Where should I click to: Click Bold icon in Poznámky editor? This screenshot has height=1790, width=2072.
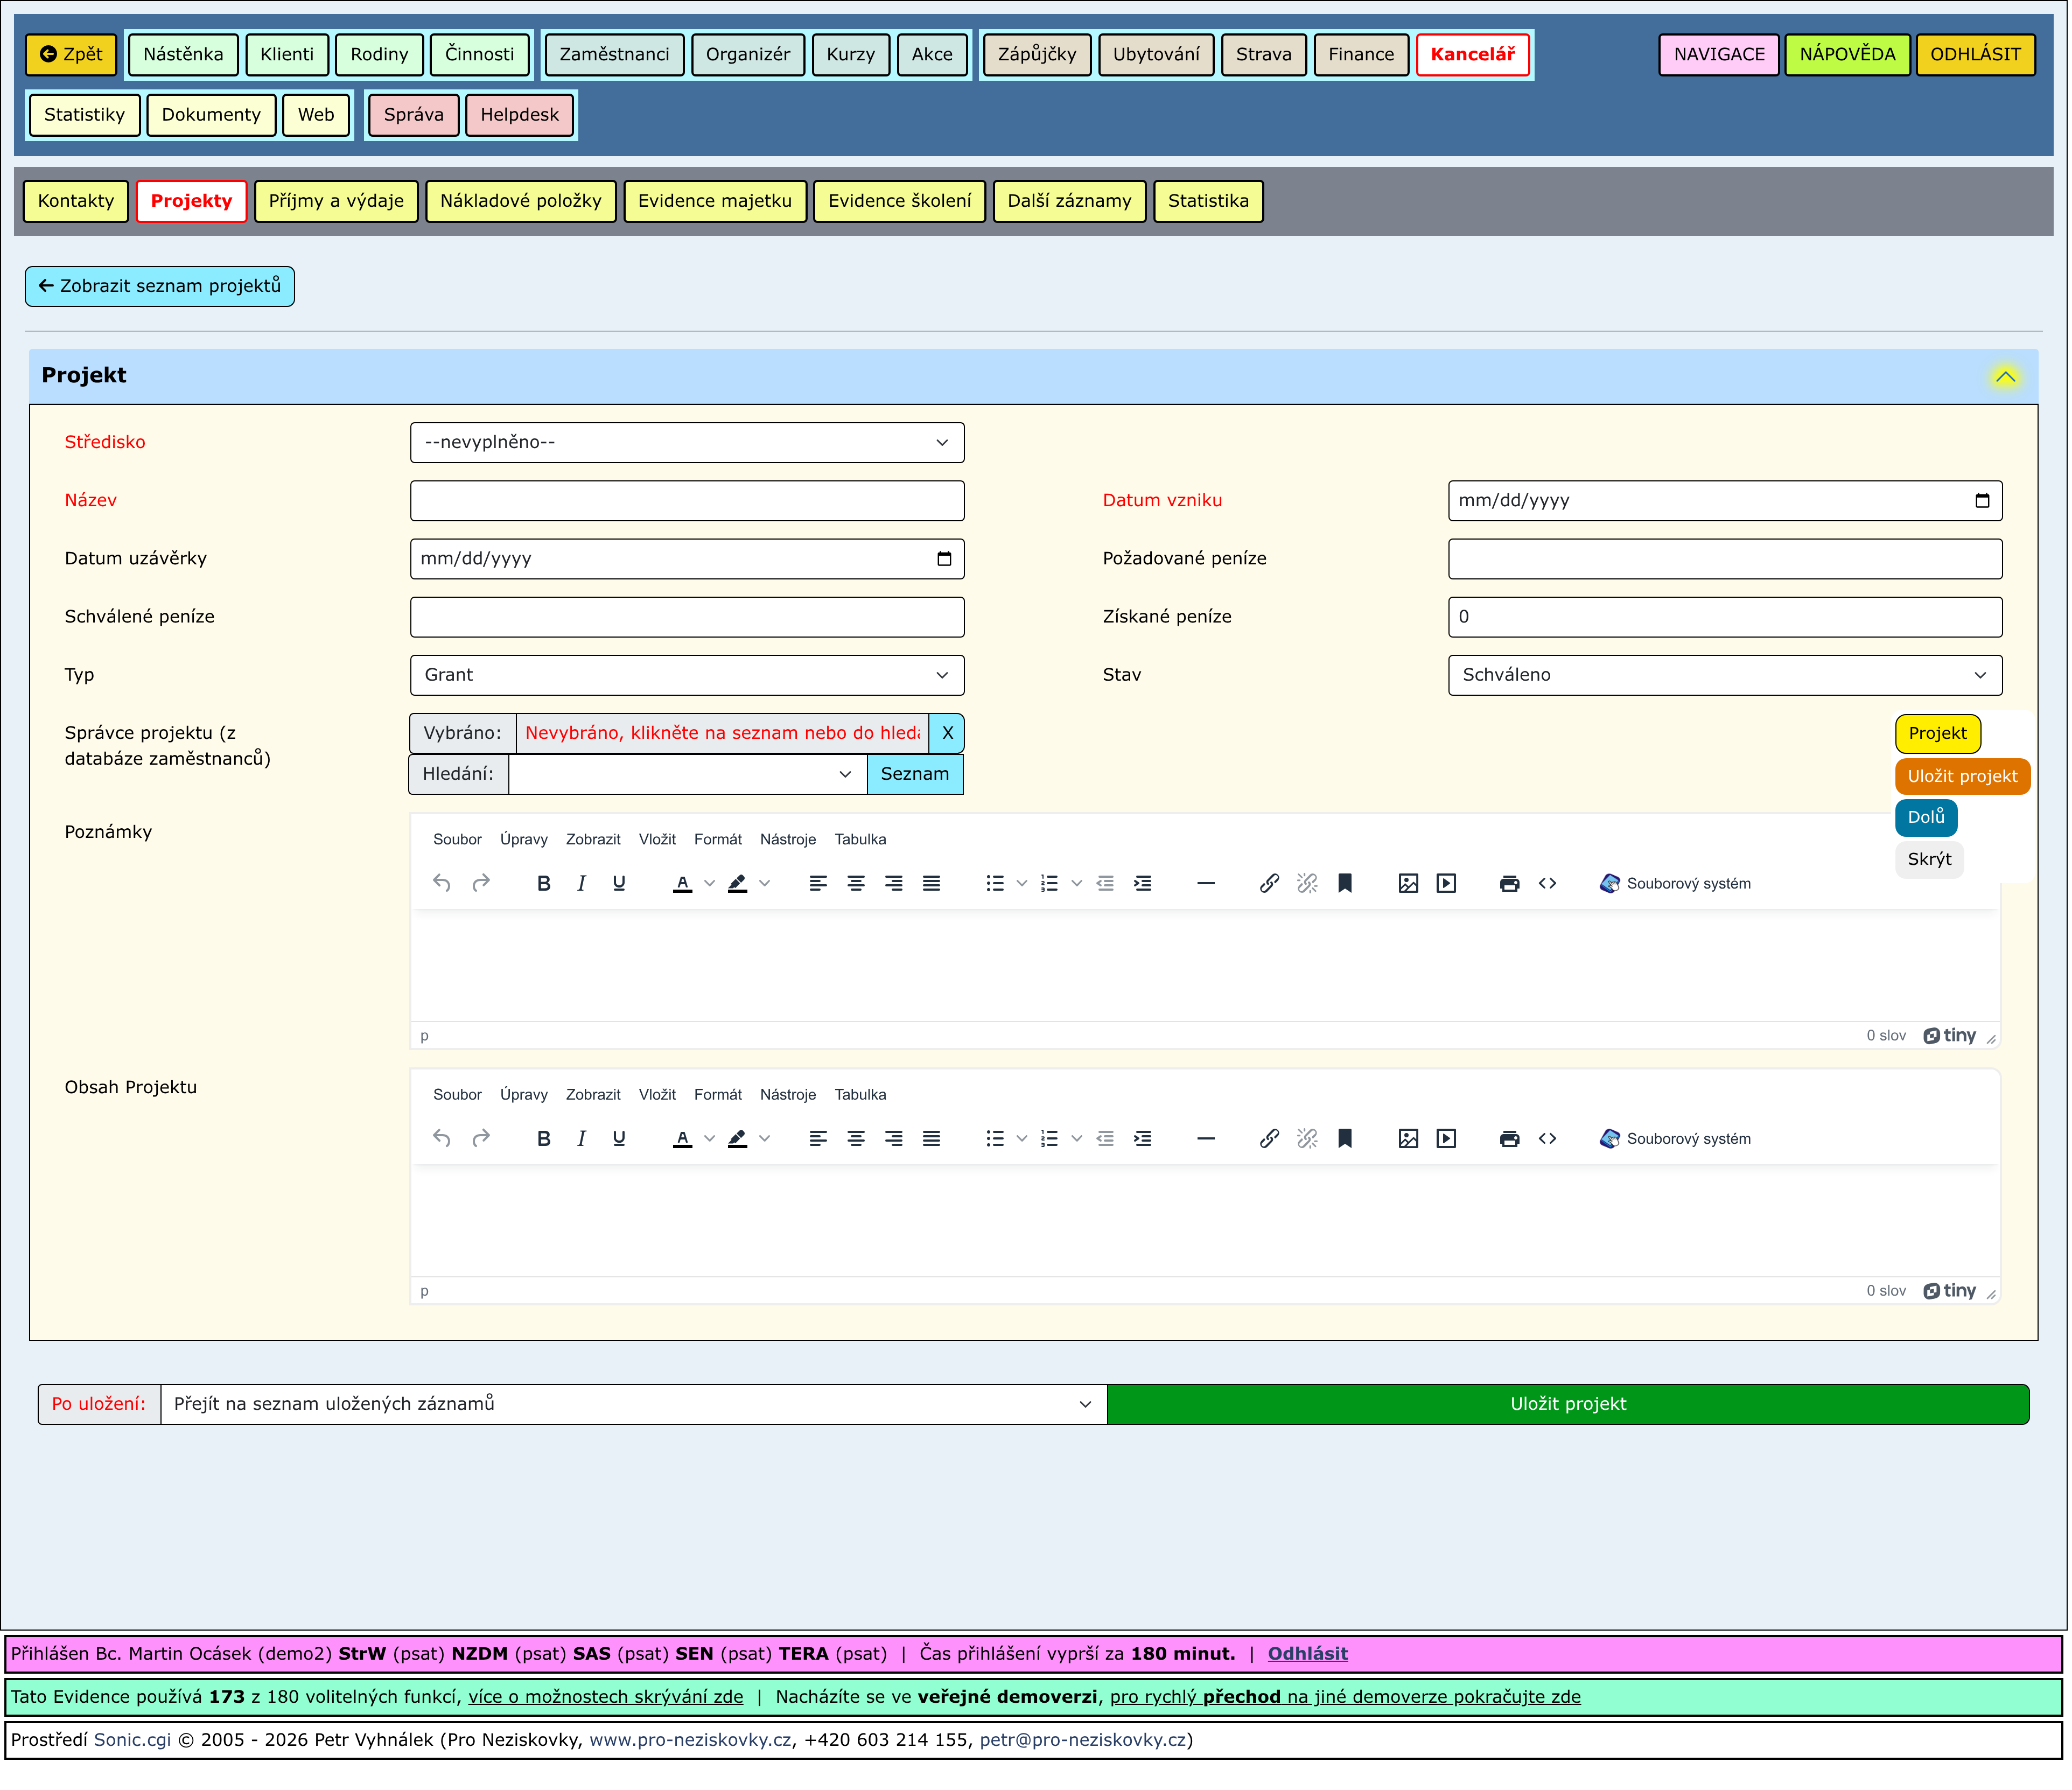click(x=544, y=884)
